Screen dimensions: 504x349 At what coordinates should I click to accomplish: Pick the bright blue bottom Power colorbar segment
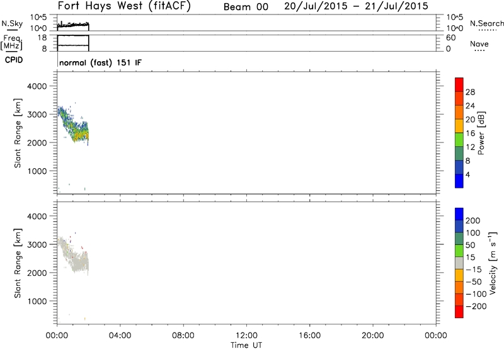click(459, 181)
